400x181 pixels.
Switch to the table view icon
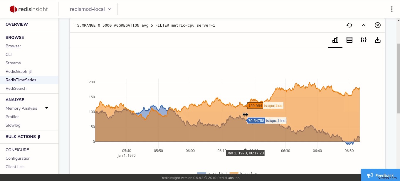[349, 40]
